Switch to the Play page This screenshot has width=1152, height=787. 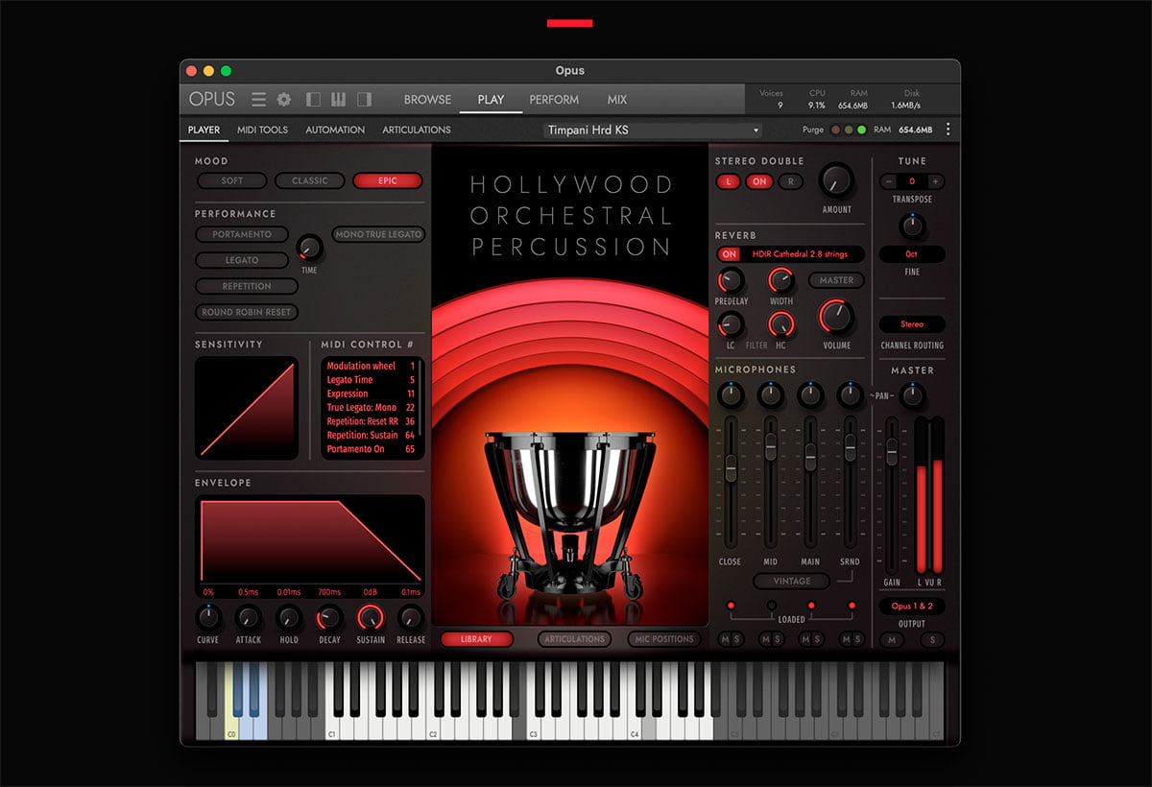click(x=491, y=100)
